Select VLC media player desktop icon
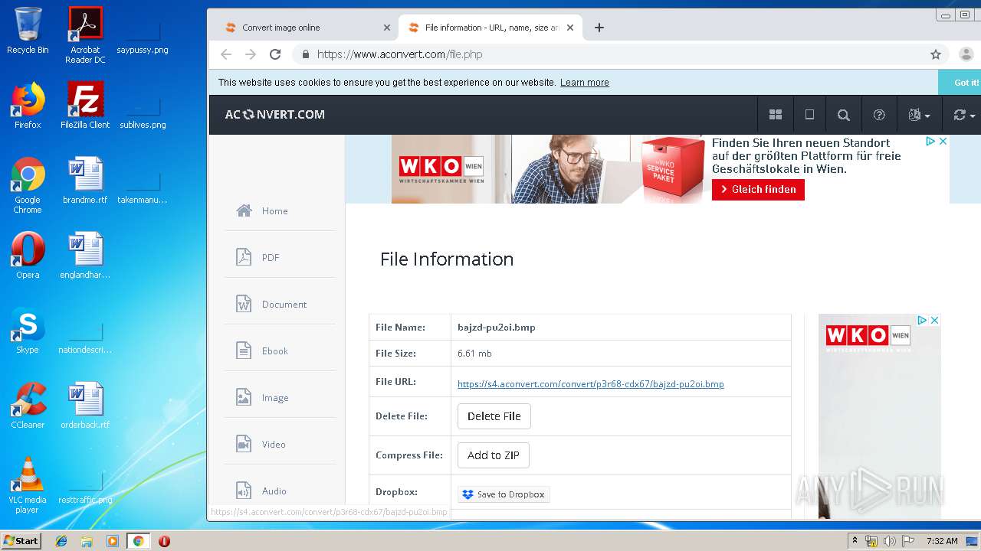981x551 pixels. click(28, 485)
